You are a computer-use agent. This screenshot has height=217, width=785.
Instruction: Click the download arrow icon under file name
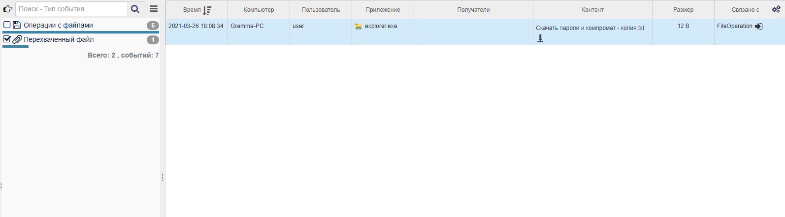(x=540, y=38)
